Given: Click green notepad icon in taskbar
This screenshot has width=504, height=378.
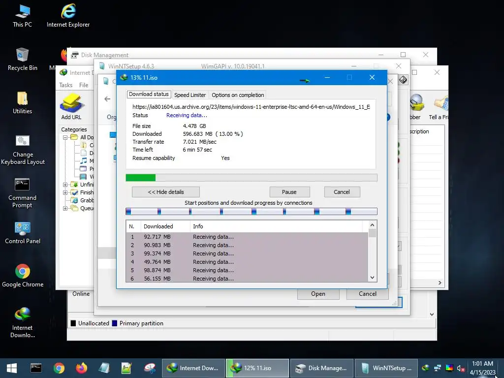Looking at the screenshot, I should coord(126,368).
